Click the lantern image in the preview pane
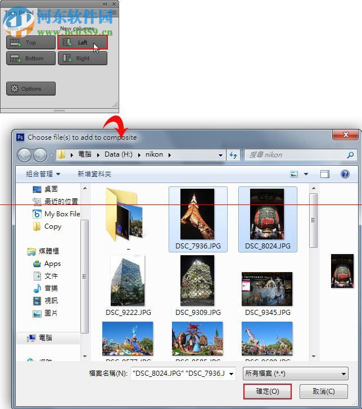Viewport: 362px width, 409px height. coord(342,271)
